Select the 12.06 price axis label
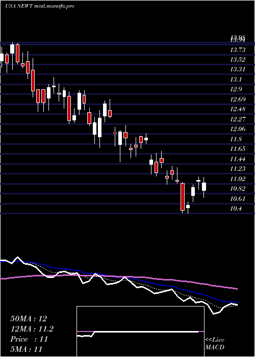 [238, 129]
